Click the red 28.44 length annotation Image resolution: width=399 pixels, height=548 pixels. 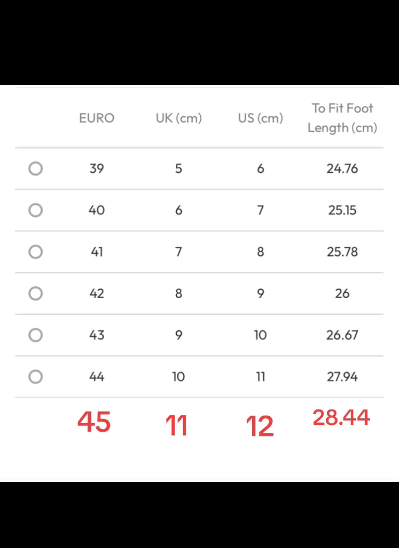tap(341, 417)
